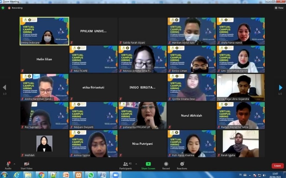Unmute the Audio microphone icon
This screenshot has width=286, height=178.
(x=8, y=164)
